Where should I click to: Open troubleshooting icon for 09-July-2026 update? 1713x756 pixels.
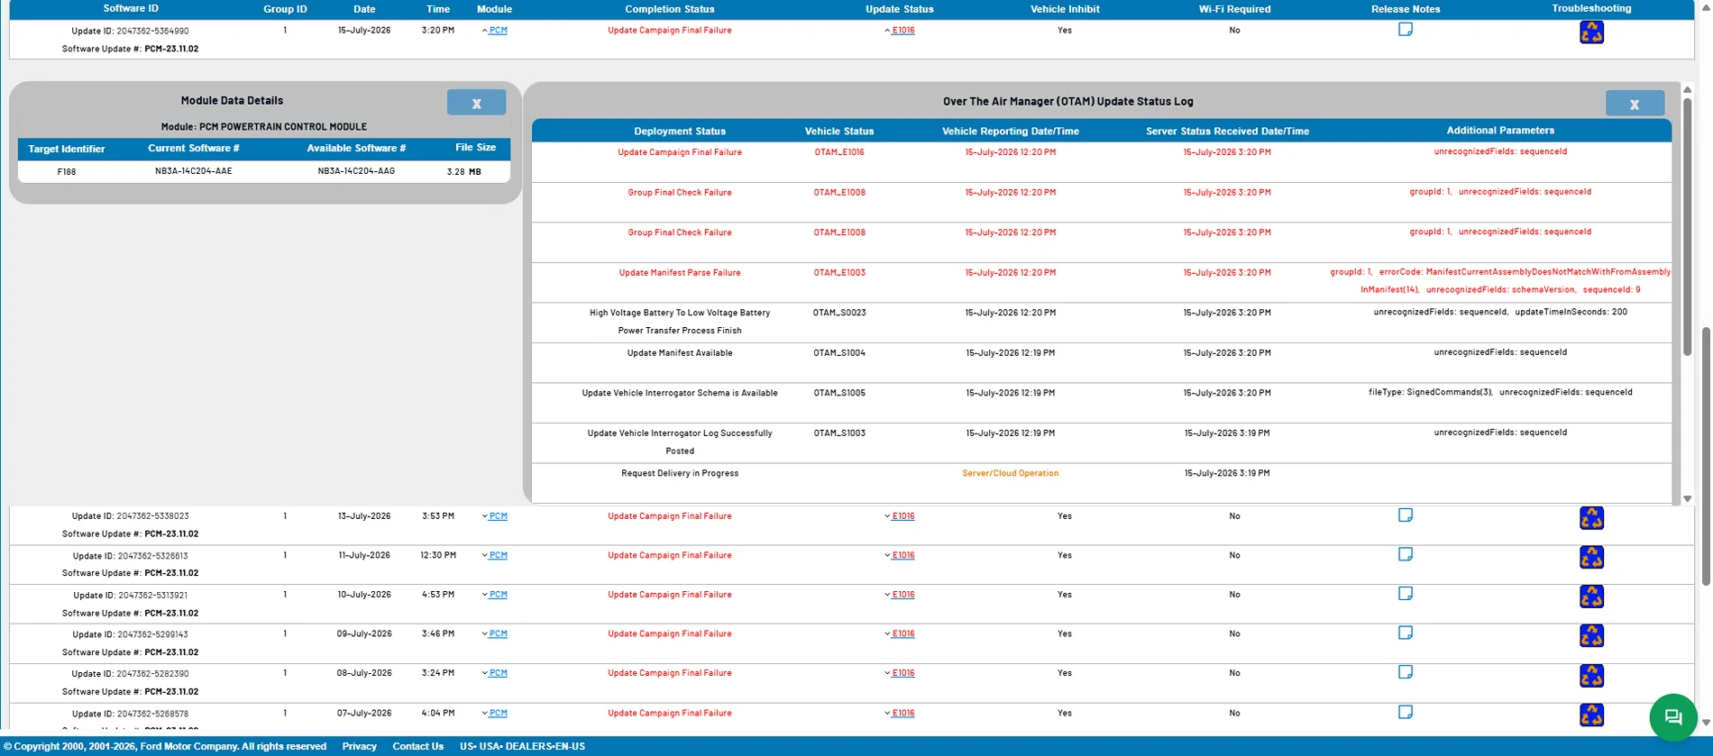1592,636
